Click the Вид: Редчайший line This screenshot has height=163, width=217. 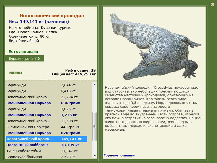click(24, 41)
